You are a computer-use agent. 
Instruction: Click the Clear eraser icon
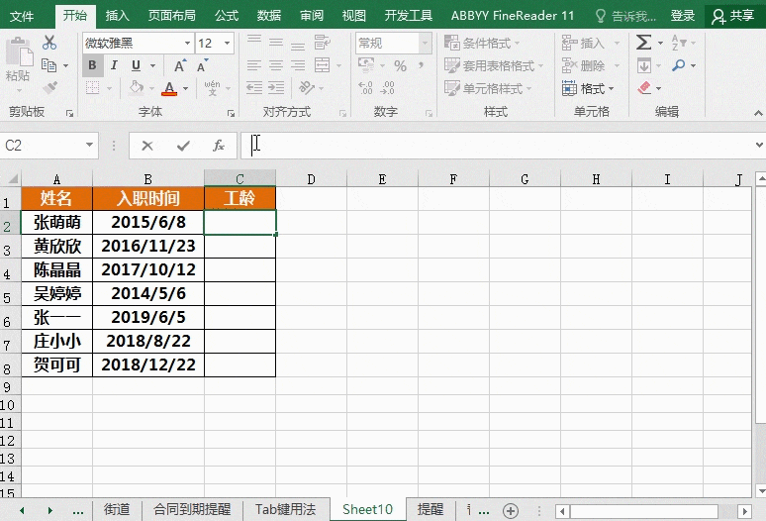[644, 88]
